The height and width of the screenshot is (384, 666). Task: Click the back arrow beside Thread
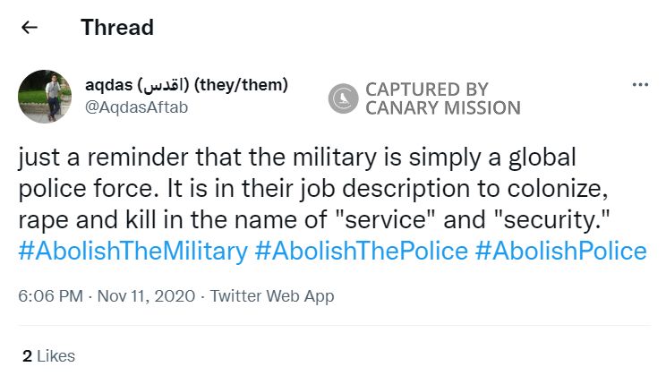[x=30, y=28]
